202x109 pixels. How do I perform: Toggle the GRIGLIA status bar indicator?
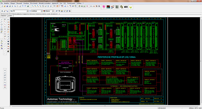[x=191, y=108]
